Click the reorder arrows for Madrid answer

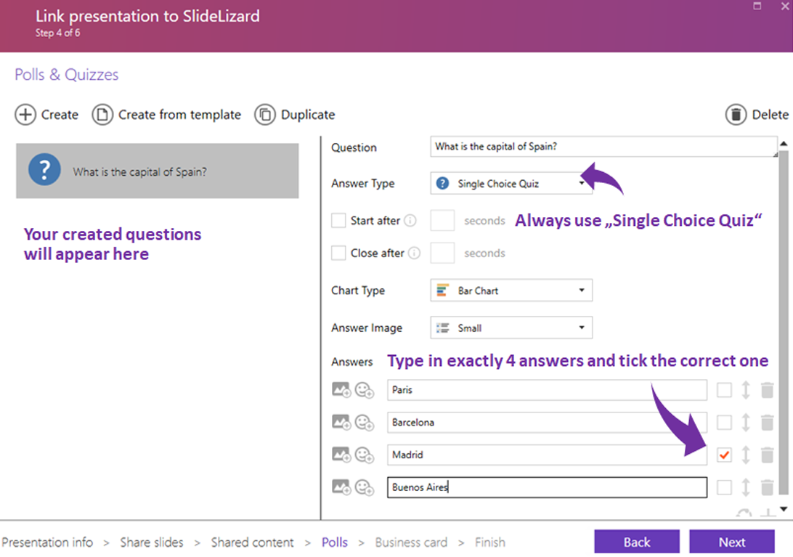pyautogui.click(x=746, y=455)
